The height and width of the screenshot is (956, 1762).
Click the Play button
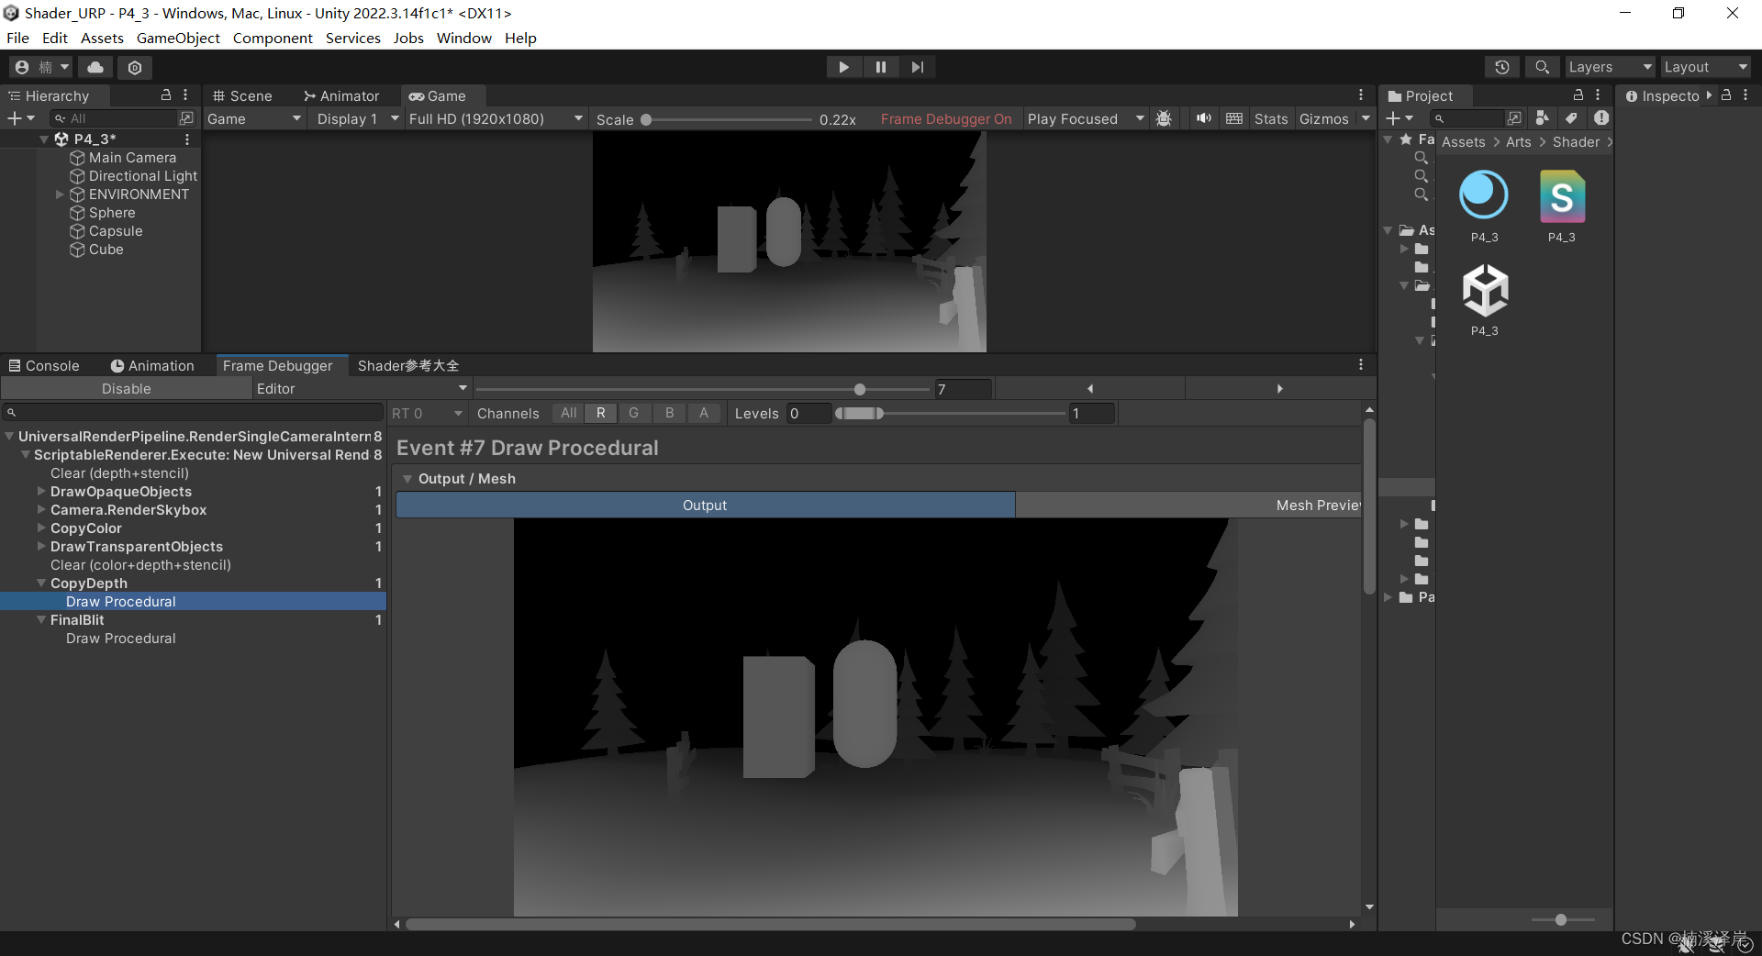point(843,67)
